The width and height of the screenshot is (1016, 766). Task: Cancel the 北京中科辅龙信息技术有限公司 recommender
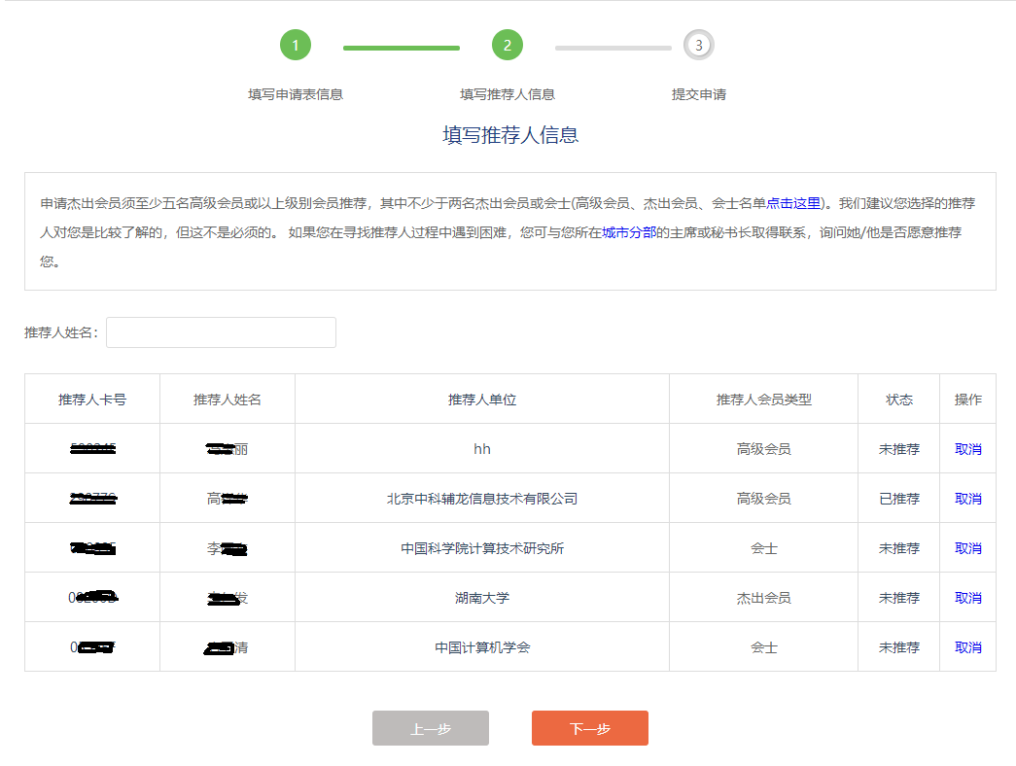[x=967, y=499]
